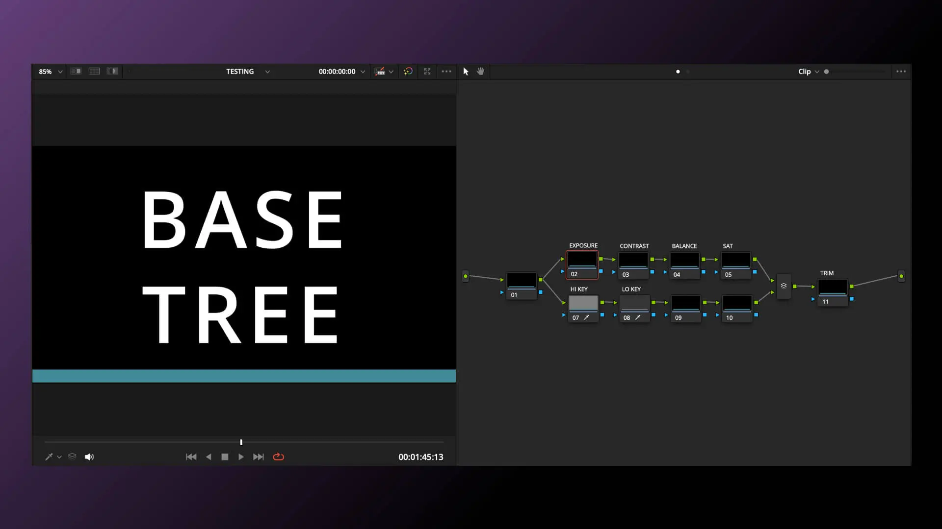Click the 00:01:45:13 timecode readout

(420, 457)
